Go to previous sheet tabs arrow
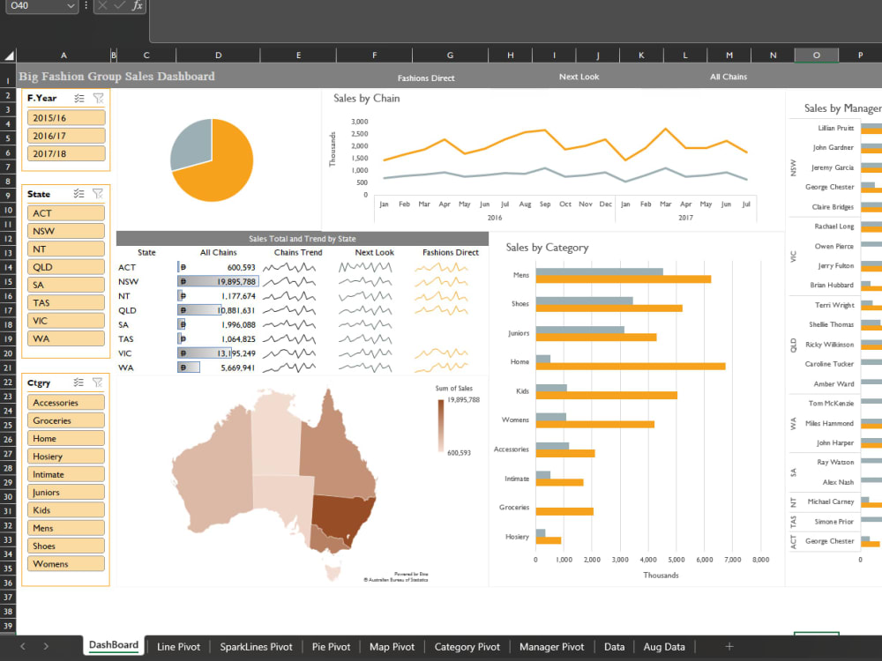882x661 pixels. (23, 646)
